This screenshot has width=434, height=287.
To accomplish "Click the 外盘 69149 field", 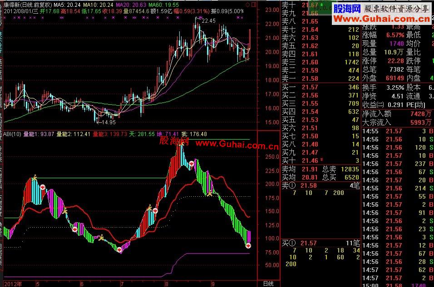I will click(383, 78).
